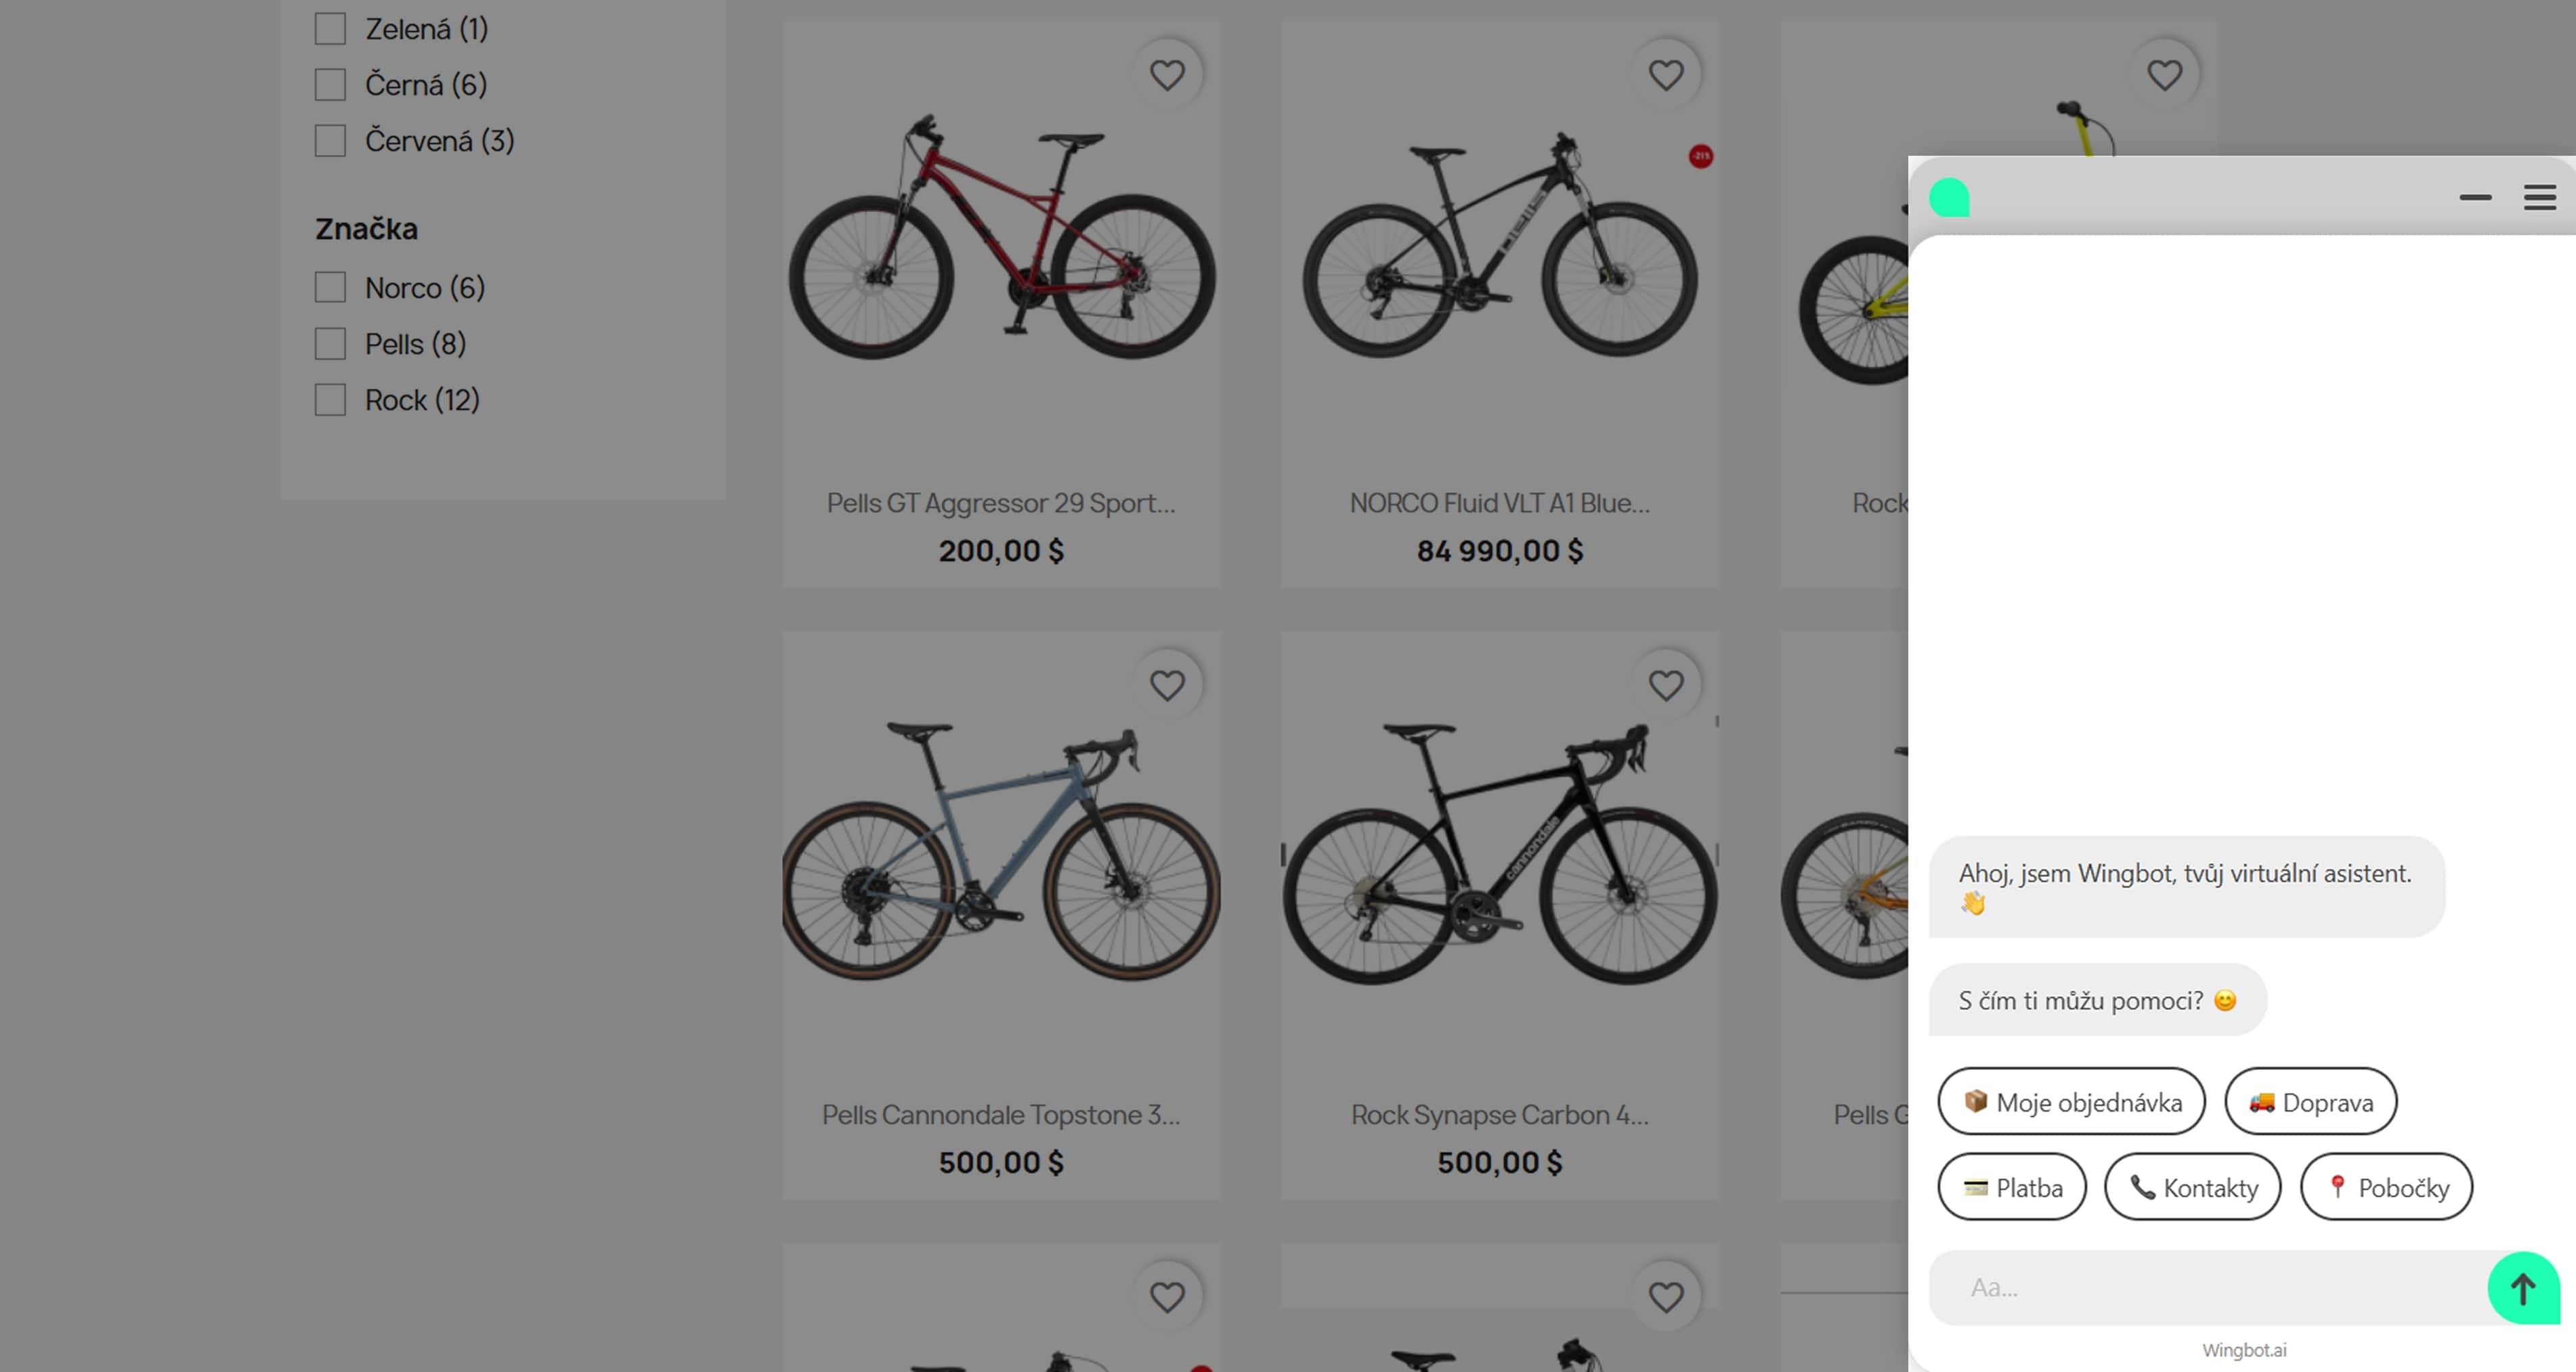The image size is (2576, 1372).
Task: Select the Pells brand checkbox
Action: 330,344
